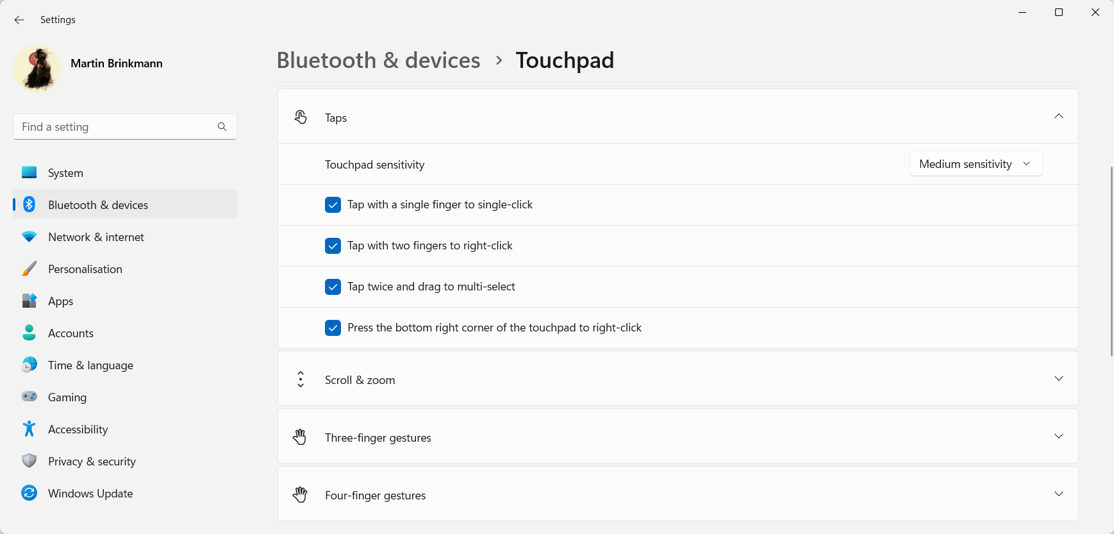Click the Apps icon in sidebar

tap(29, 301)
